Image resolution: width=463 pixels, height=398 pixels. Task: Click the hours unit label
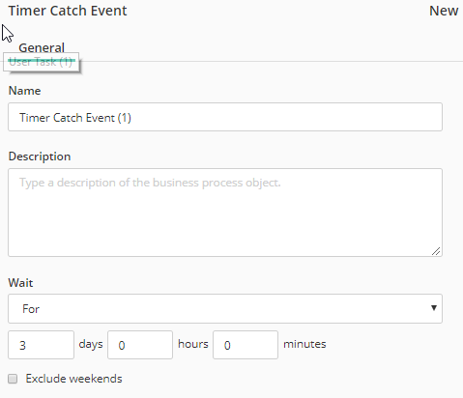pyautogui.click(x=193, y=344)
